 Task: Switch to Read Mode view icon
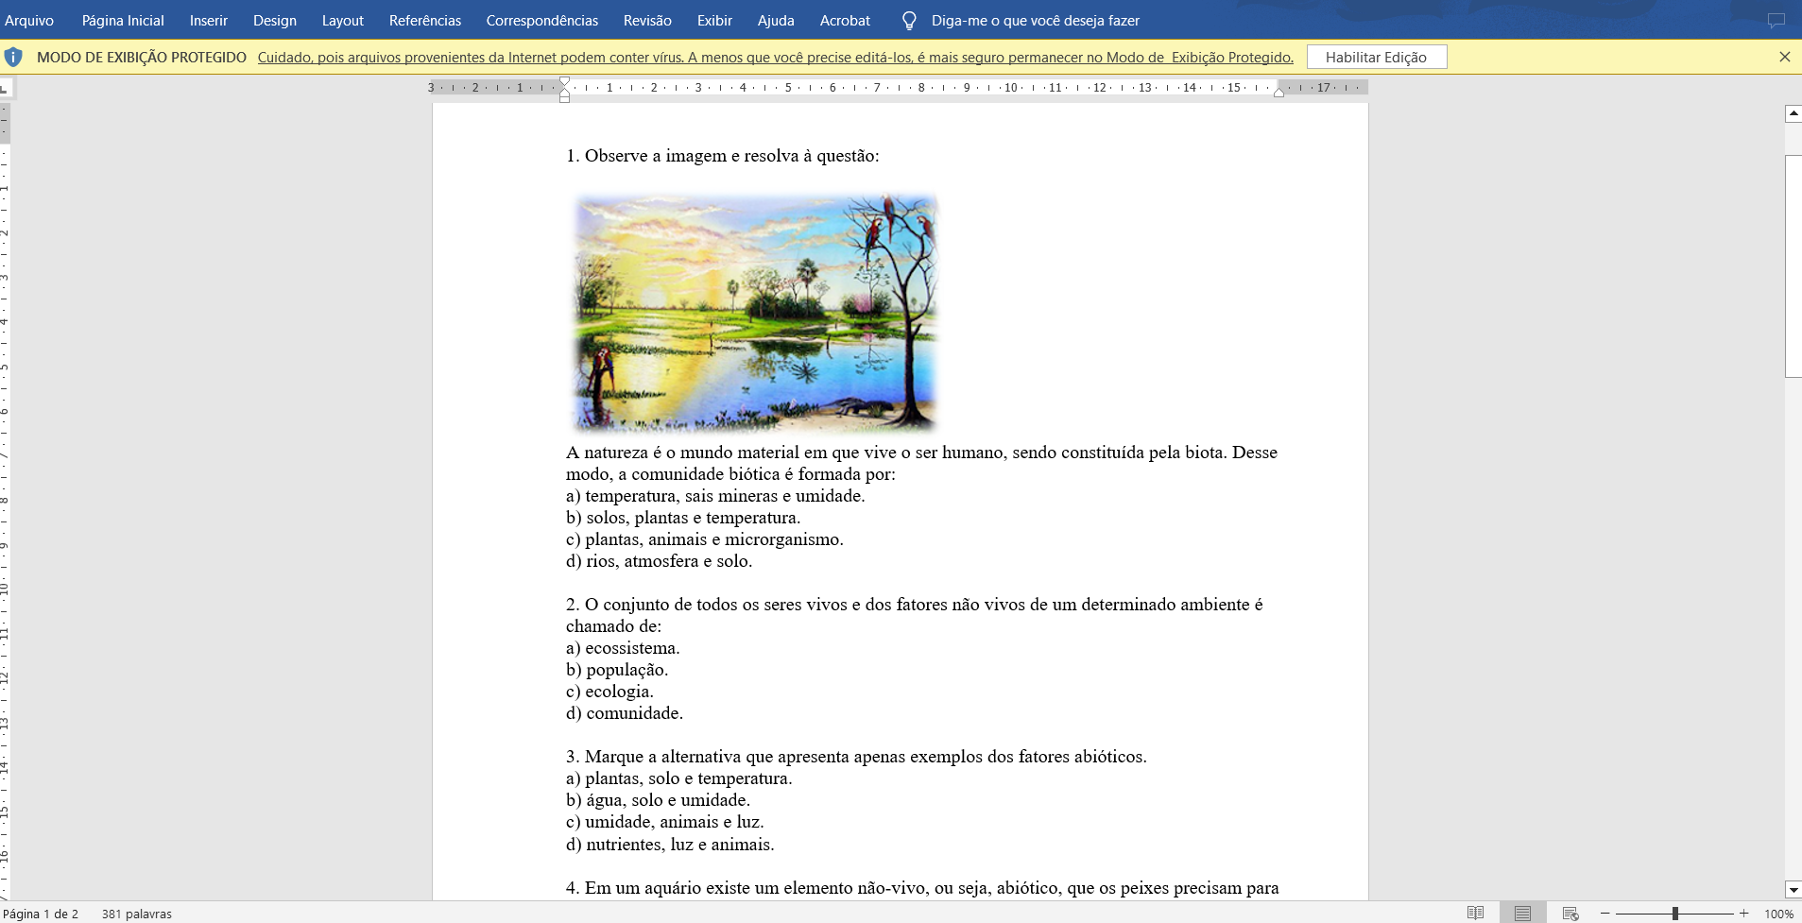pyautogui.click(x=1475, y=913)
